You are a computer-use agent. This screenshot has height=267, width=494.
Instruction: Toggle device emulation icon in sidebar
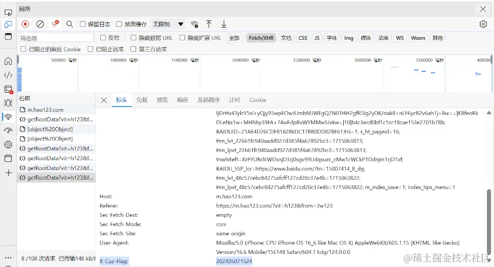[8, 25]
